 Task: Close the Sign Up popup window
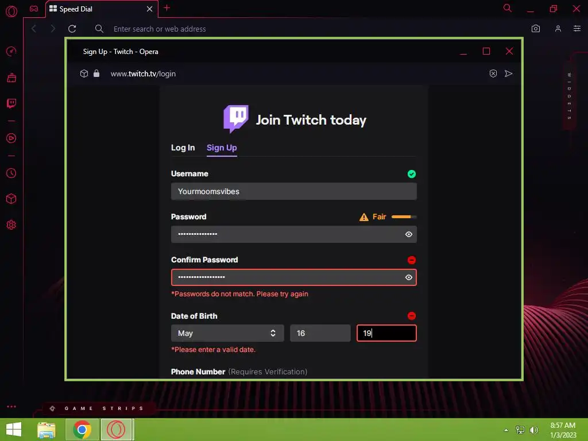[x=509, y=51]
